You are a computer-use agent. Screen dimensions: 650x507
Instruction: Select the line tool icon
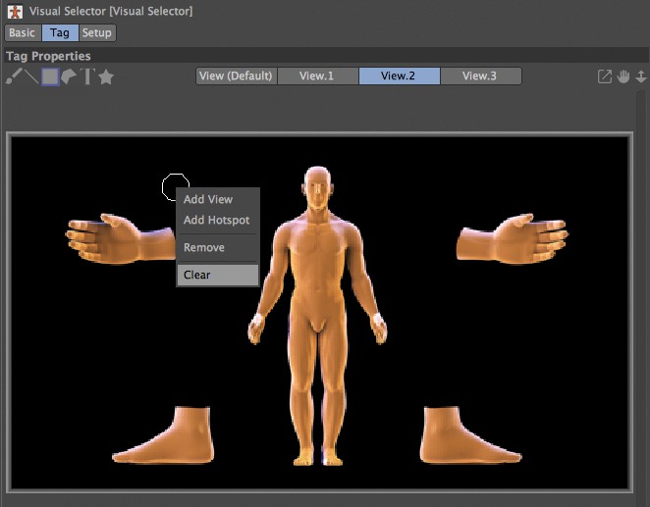31,76
